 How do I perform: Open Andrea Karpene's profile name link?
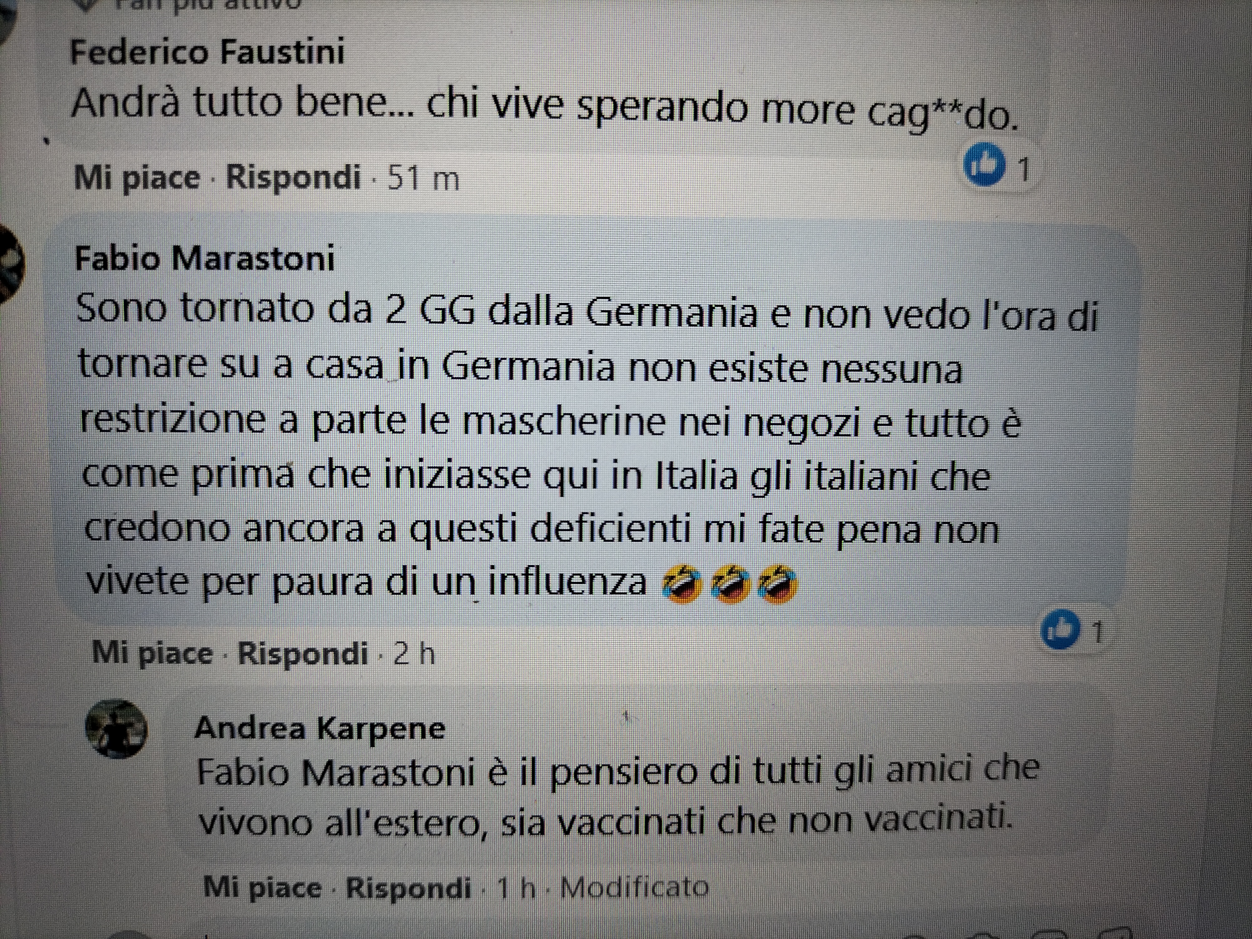320,728
